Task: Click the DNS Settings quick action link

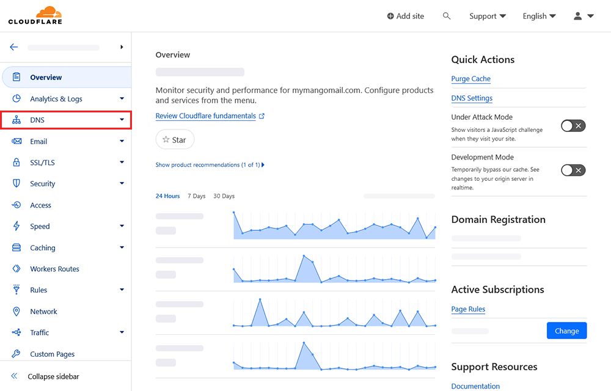Action: click(472, 98)
